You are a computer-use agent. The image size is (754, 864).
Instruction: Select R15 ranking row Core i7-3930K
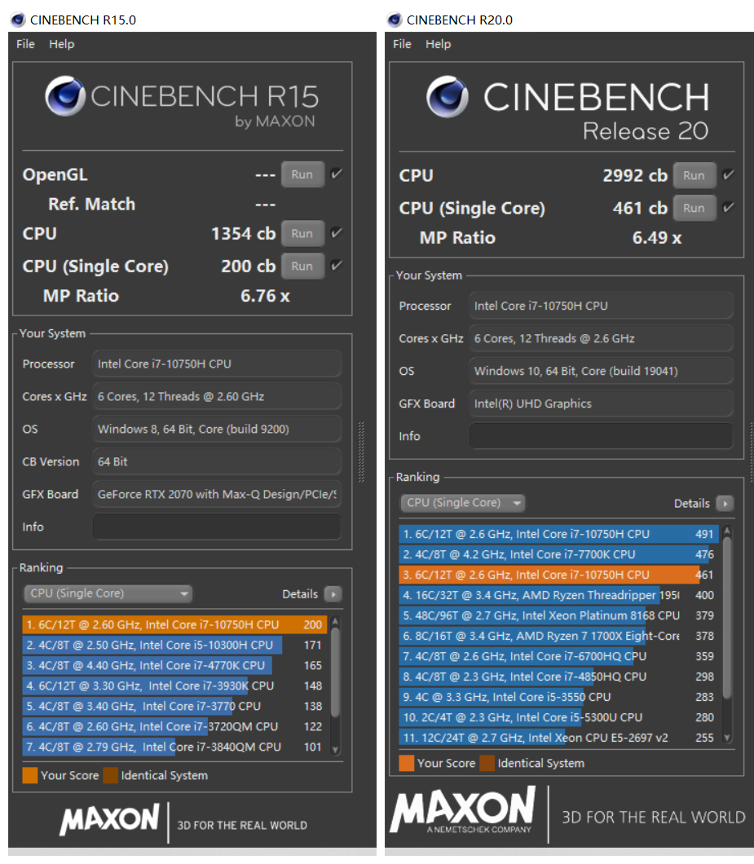(x=174, y=686)
